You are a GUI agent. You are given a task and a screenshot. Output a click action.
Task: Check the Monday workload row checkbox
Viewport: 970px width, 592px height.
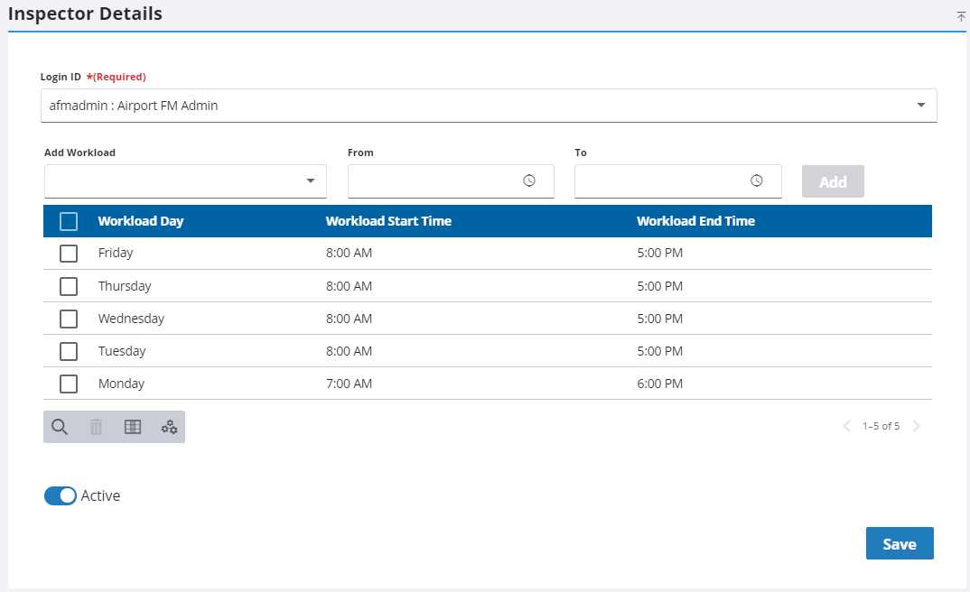pos(68,384)
